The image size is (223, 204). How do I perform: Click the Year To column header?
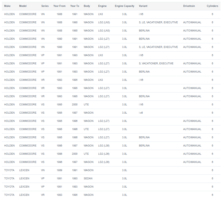pos(75,6)
